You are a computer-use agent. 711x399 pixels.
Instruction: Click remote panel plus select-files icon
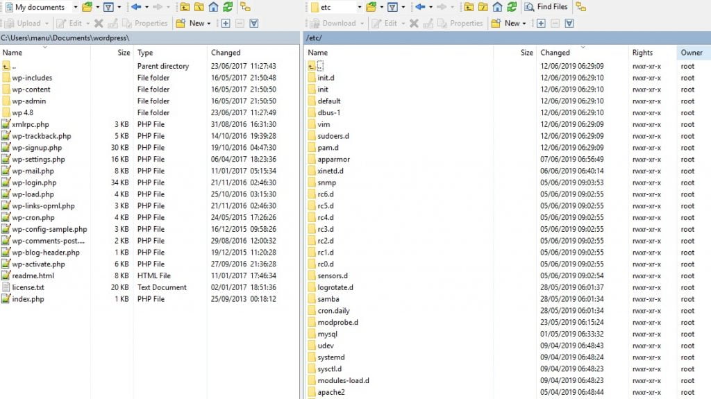tap(540, 23)
